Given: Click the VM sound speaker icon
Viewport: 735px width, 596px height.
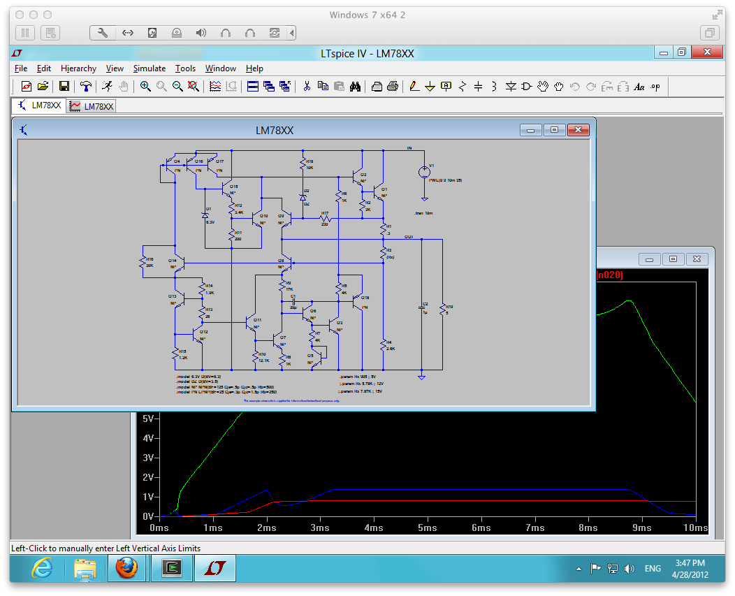Looking at the screenshot, I should 201,33.
